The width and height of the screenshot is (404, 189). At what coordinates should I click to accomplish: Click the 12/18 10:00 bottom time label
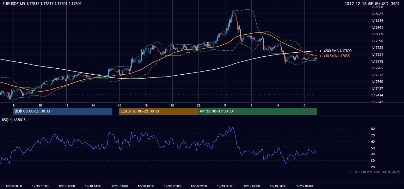[40, 186]
